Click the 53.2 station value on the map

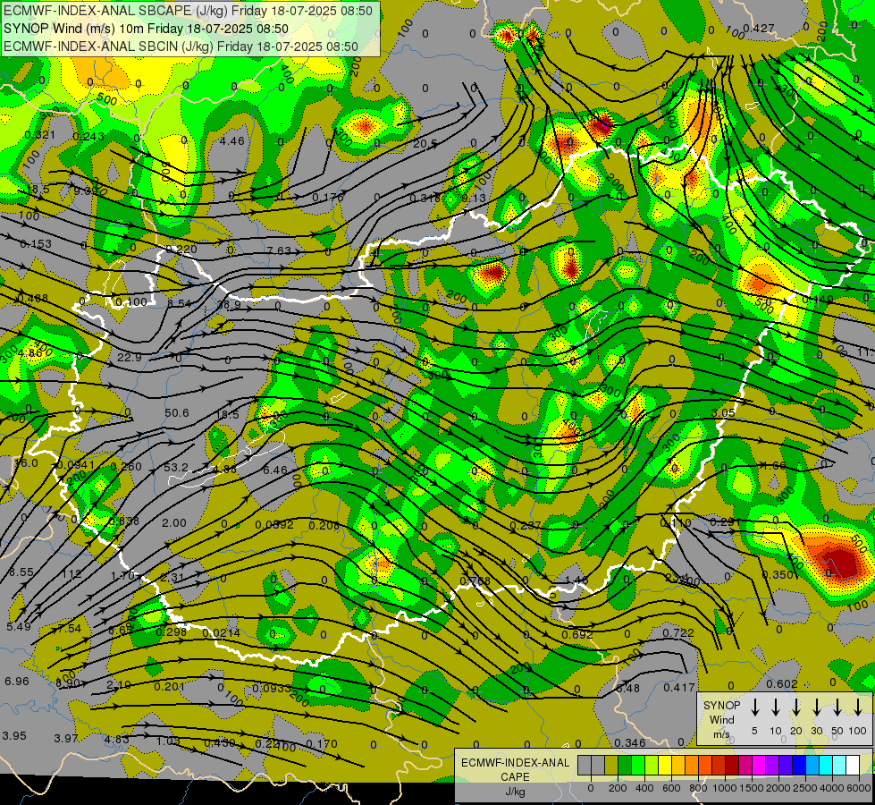pyautogui.click(x=176, y=467)
